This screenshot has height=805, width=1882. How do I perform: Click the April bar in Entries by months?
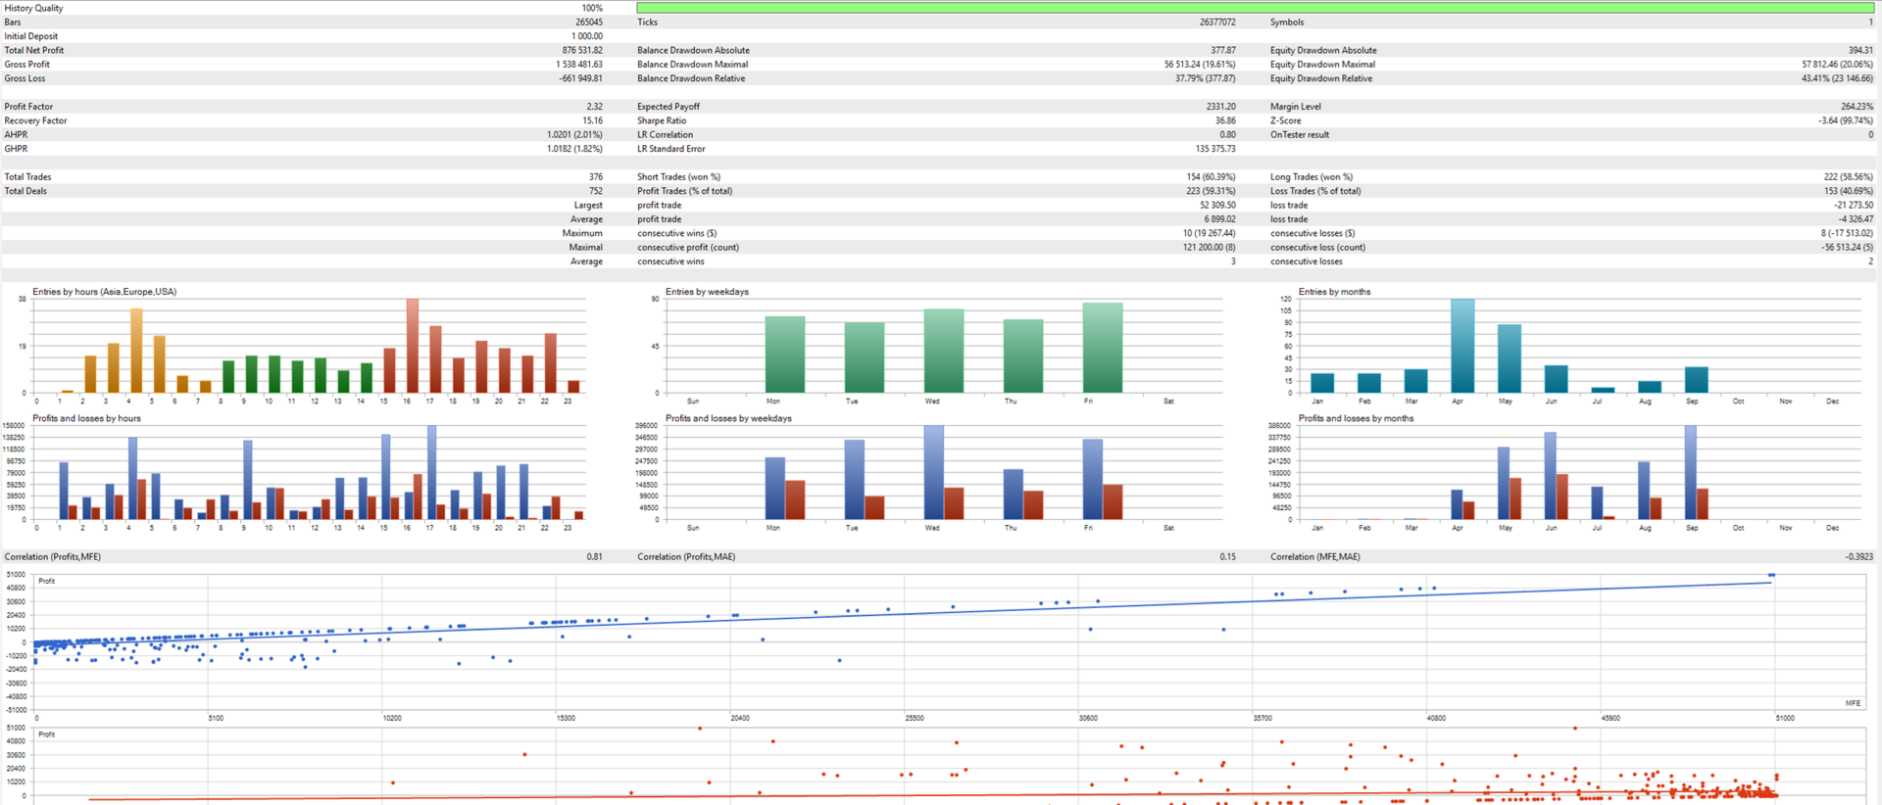(1462, 346)
